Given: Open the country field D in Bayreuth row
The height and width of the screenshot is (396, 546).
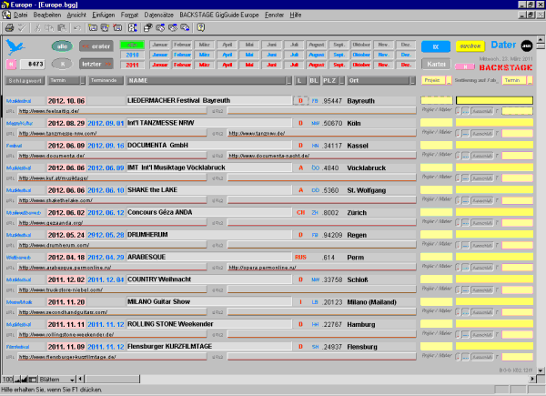Looking at the screenshot, I should coord(300,101).
